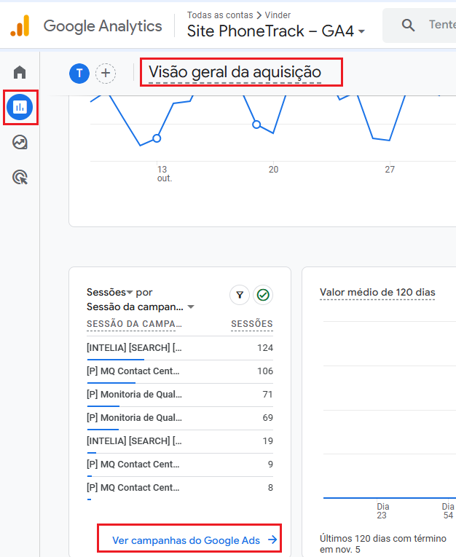Open the Explore section in the sidebar
Screen dimensions: 456x557
pyautogui.click(x=20, y=142)
